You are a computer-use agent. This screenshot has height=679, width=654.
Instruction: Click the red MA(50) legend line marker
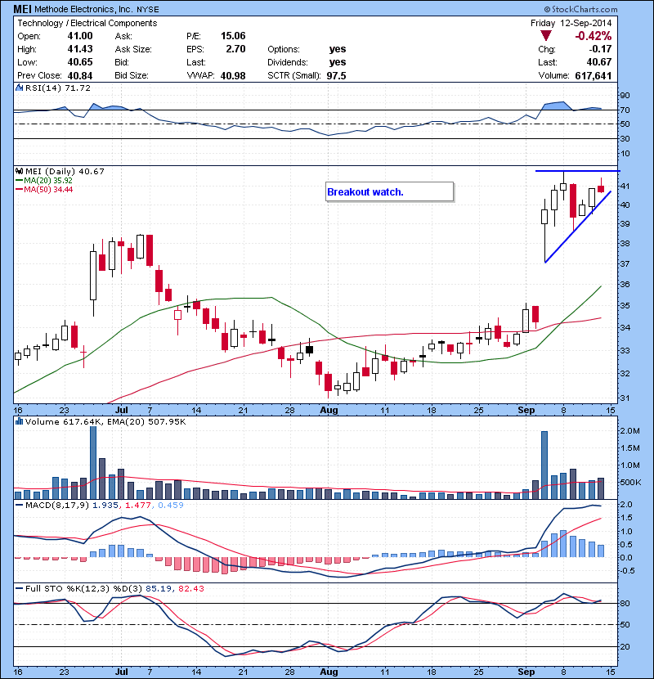(x=19, y=189)
